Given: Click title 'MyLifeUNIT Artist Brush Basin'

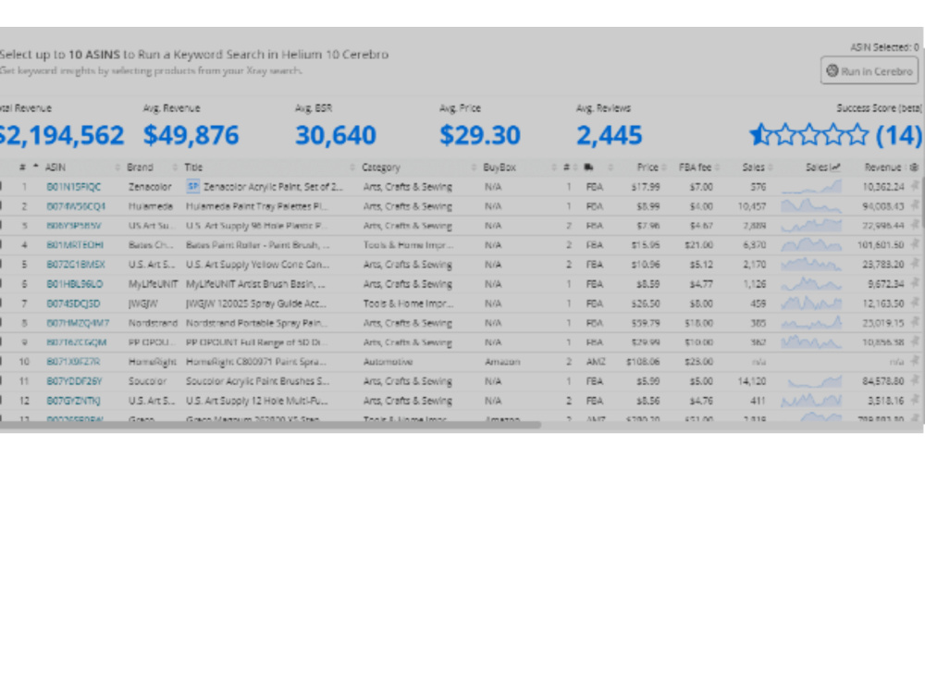Looking at the screenshot, I should pyautogui.click(x=255, y=284).
